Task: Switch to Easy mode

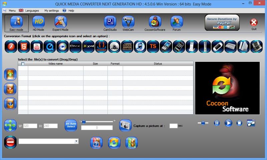Action: click(x=16, y=23)
